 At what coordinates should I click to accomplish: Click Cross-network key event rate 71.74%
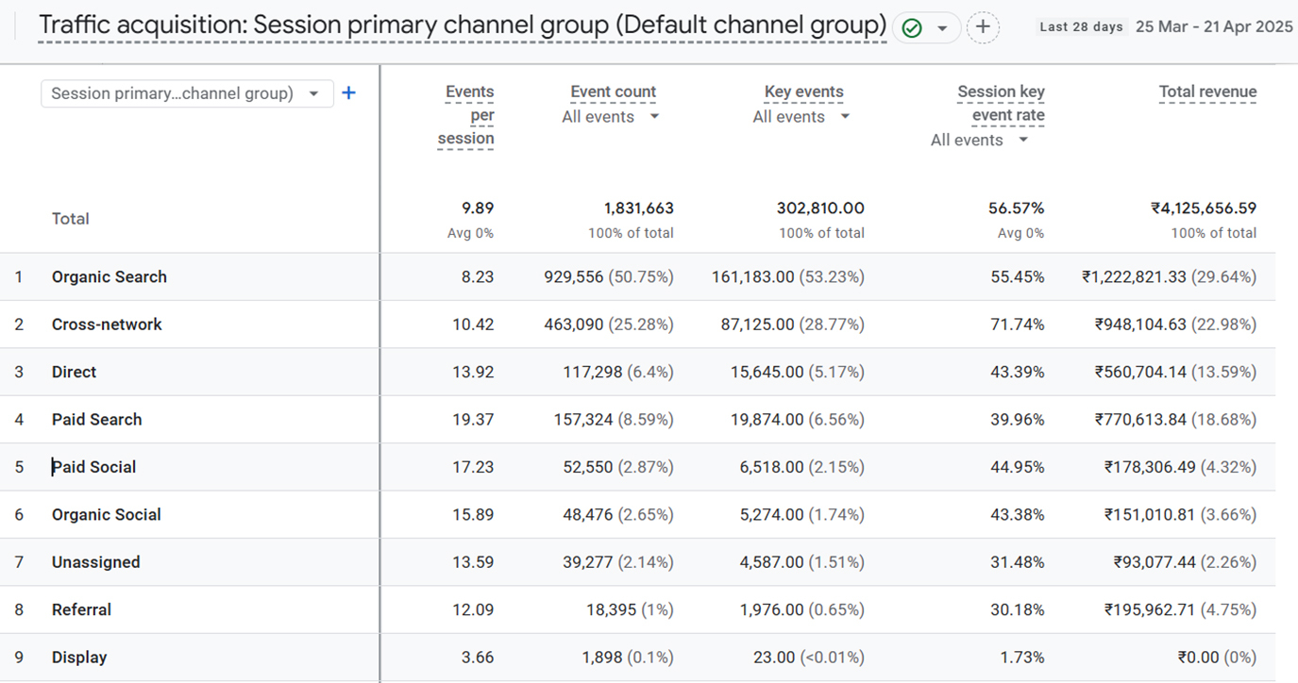[1017, 325]
